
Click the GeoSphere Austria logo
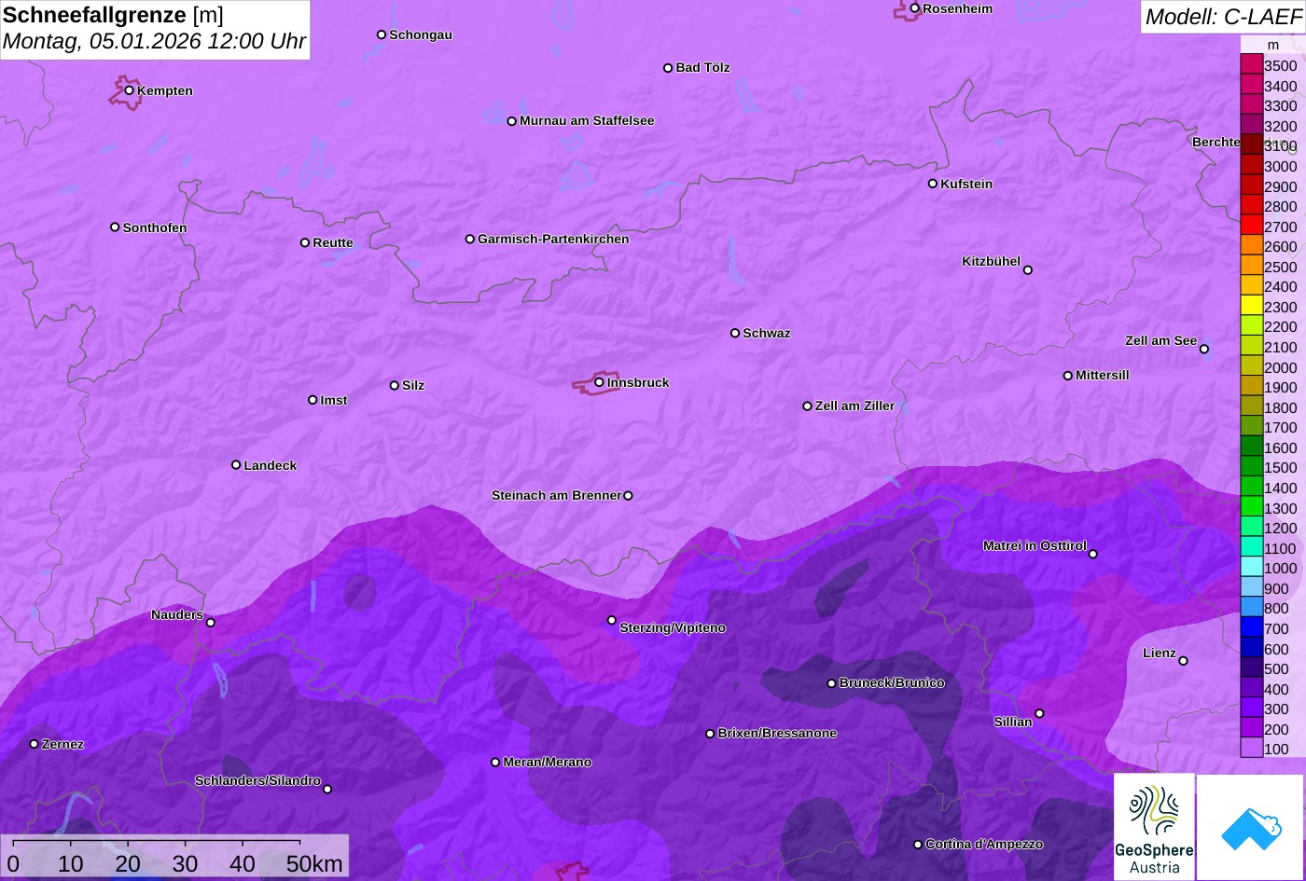(1154, 826)
